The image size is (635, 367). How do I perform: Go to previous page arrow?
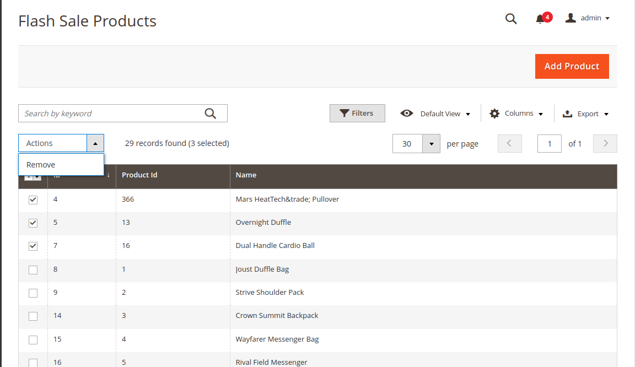509,143
